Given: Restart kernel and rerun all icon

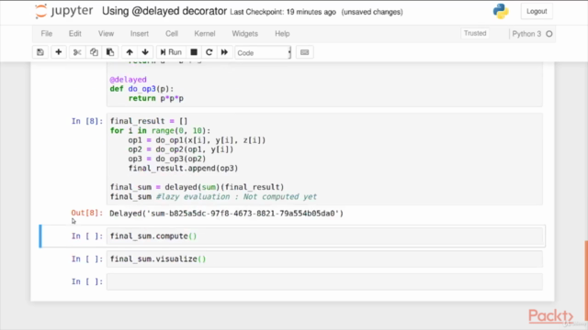Looking at the screenshot, I should click(x=224, y=52).
